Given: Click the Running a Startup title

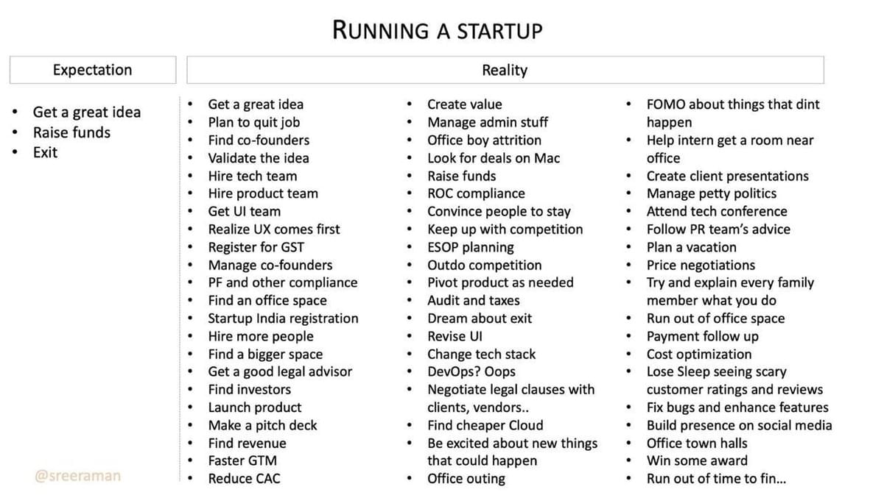Looking at the screenshot, I should [x=438, y=30].
